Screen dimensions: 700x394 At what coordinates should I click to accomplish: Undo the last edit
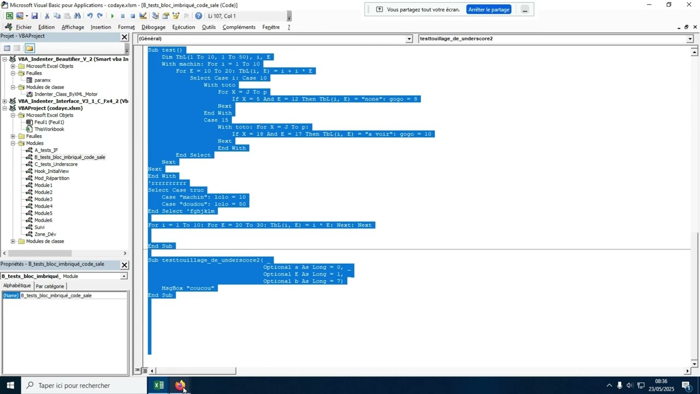90,16
